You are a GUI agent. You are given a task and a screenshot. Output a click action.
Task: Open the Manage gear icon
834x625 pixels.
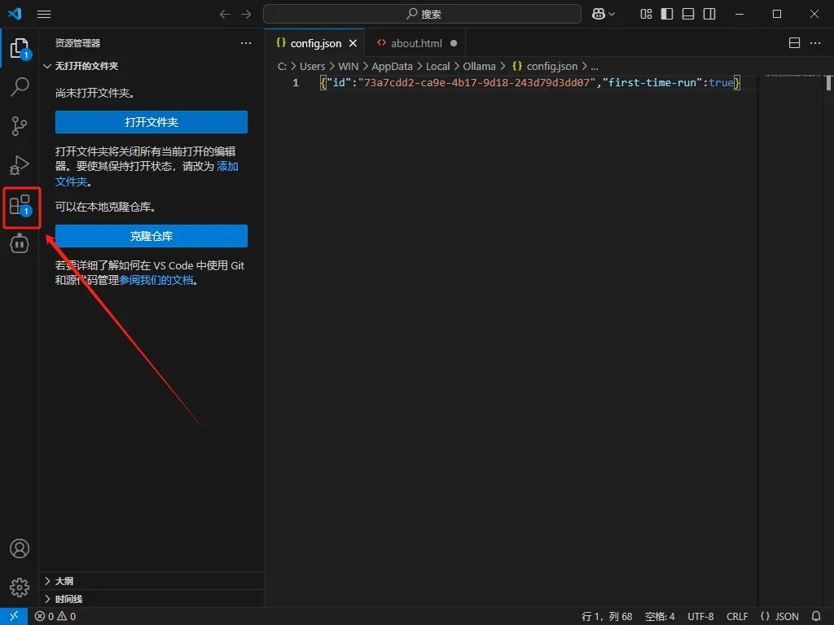pos(20,588)
